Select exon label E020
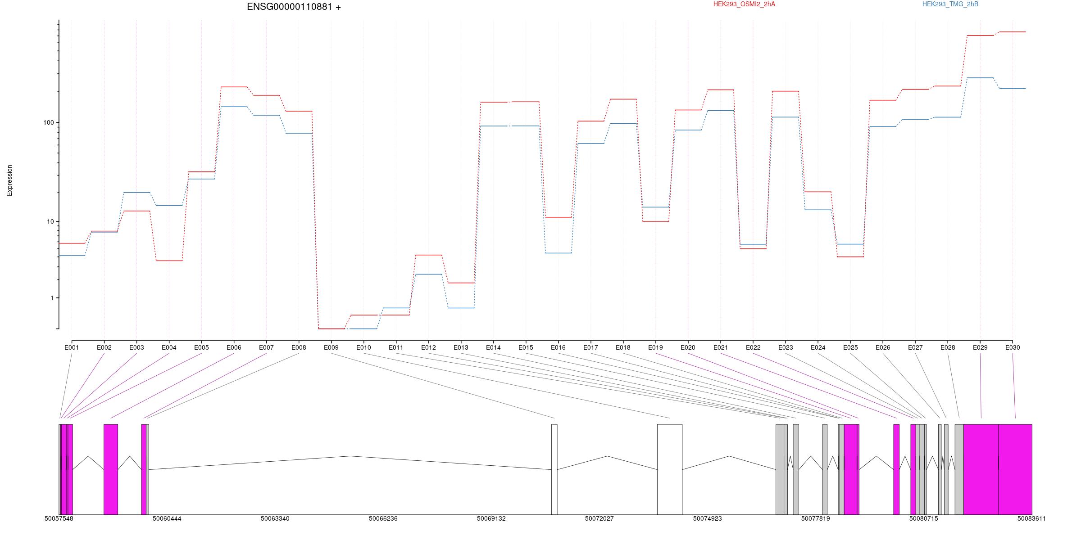The height and width of the screenshot is (540, 1081). point(688,347)
